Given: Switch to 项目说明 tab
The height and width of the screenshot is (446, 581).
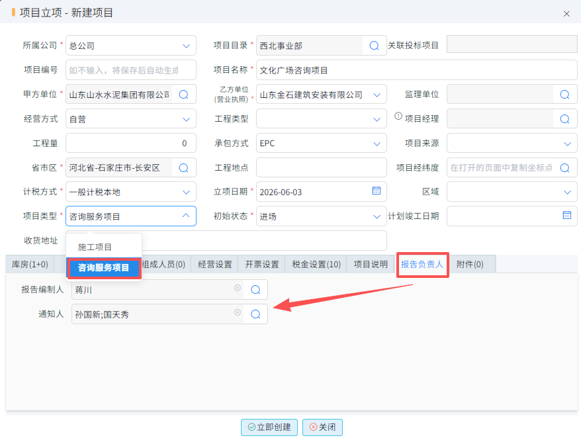Looking at the screenshot, I should [371, 264].
